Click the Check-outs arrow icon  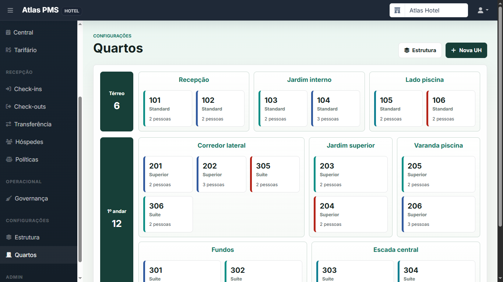coord(8,106)
